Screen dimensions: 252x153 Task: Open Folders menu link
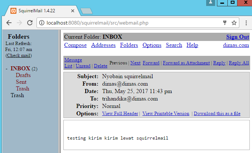tap(129, 45)
